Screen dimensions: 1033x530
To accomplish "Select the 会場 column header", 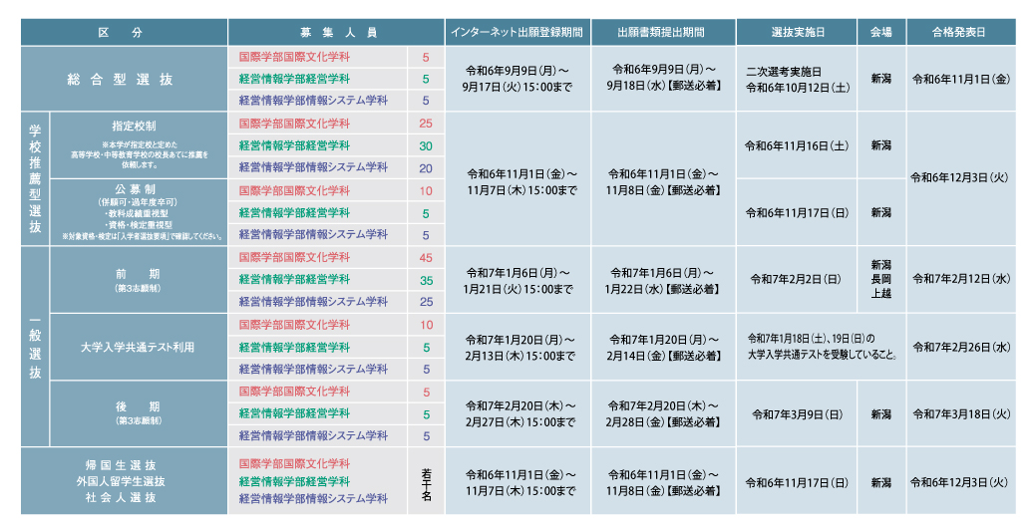I will [x=880, y=32].
